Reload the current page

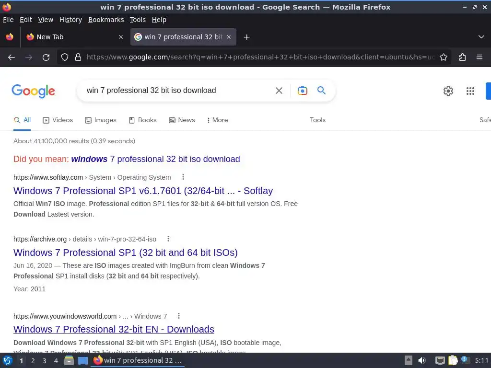(46, 57)
